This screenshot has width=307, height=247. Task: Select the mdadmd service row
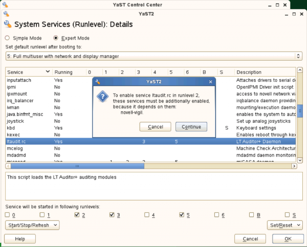coord(150,155)
